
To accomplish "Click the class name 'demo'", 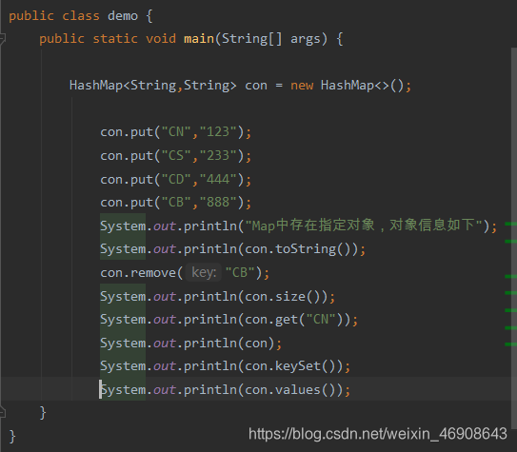I will click(x=123, y=16).
